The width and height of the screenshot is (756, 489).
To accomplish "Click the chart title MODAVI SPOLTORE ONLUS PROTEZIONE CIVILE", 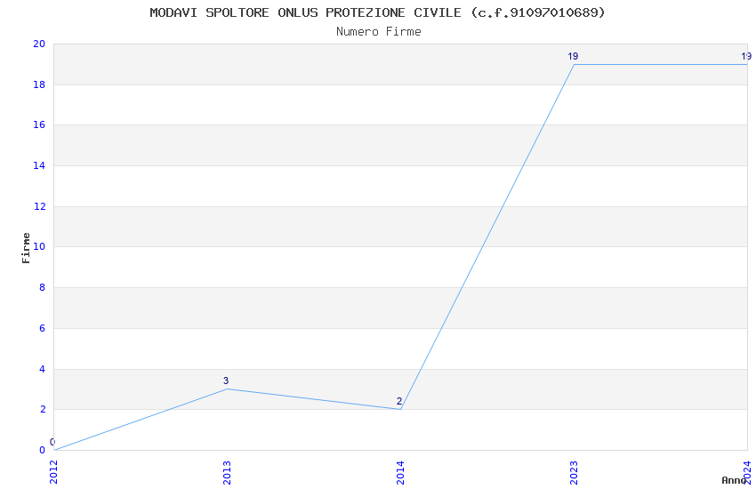I will coord(377,12).
